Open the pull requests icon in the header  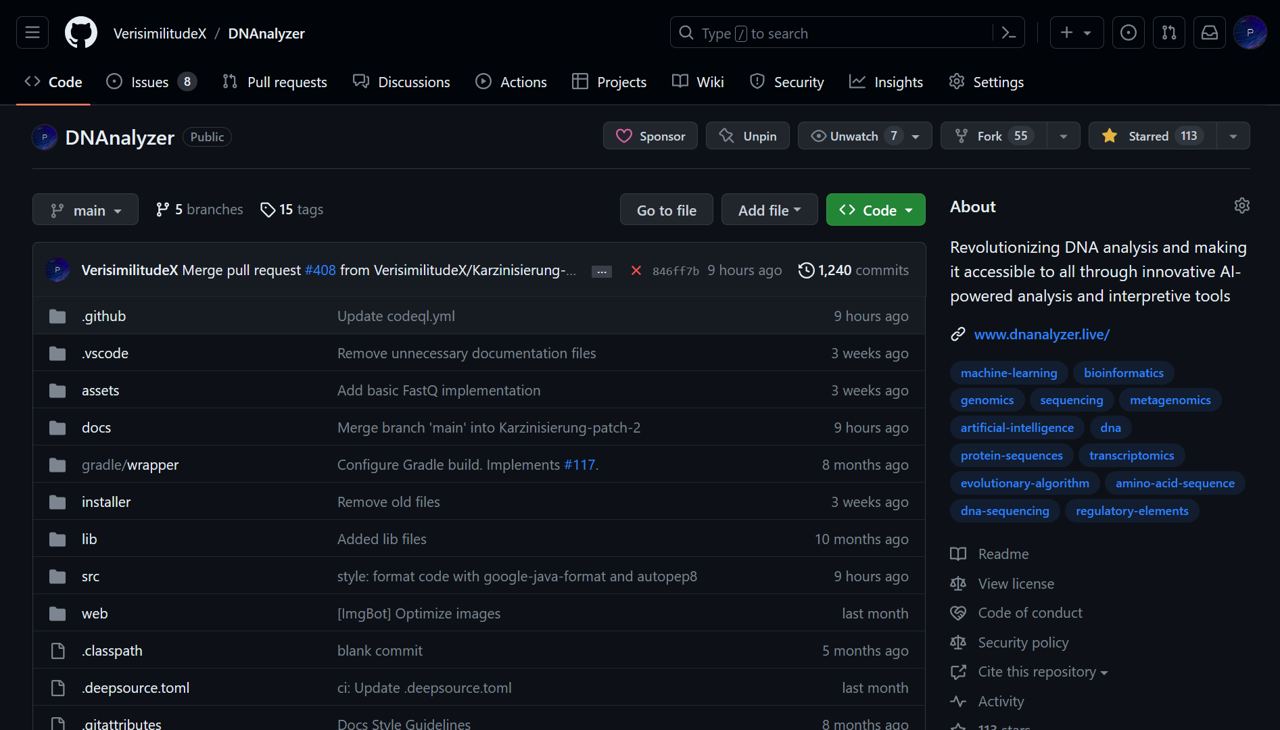click(1169, 32)
